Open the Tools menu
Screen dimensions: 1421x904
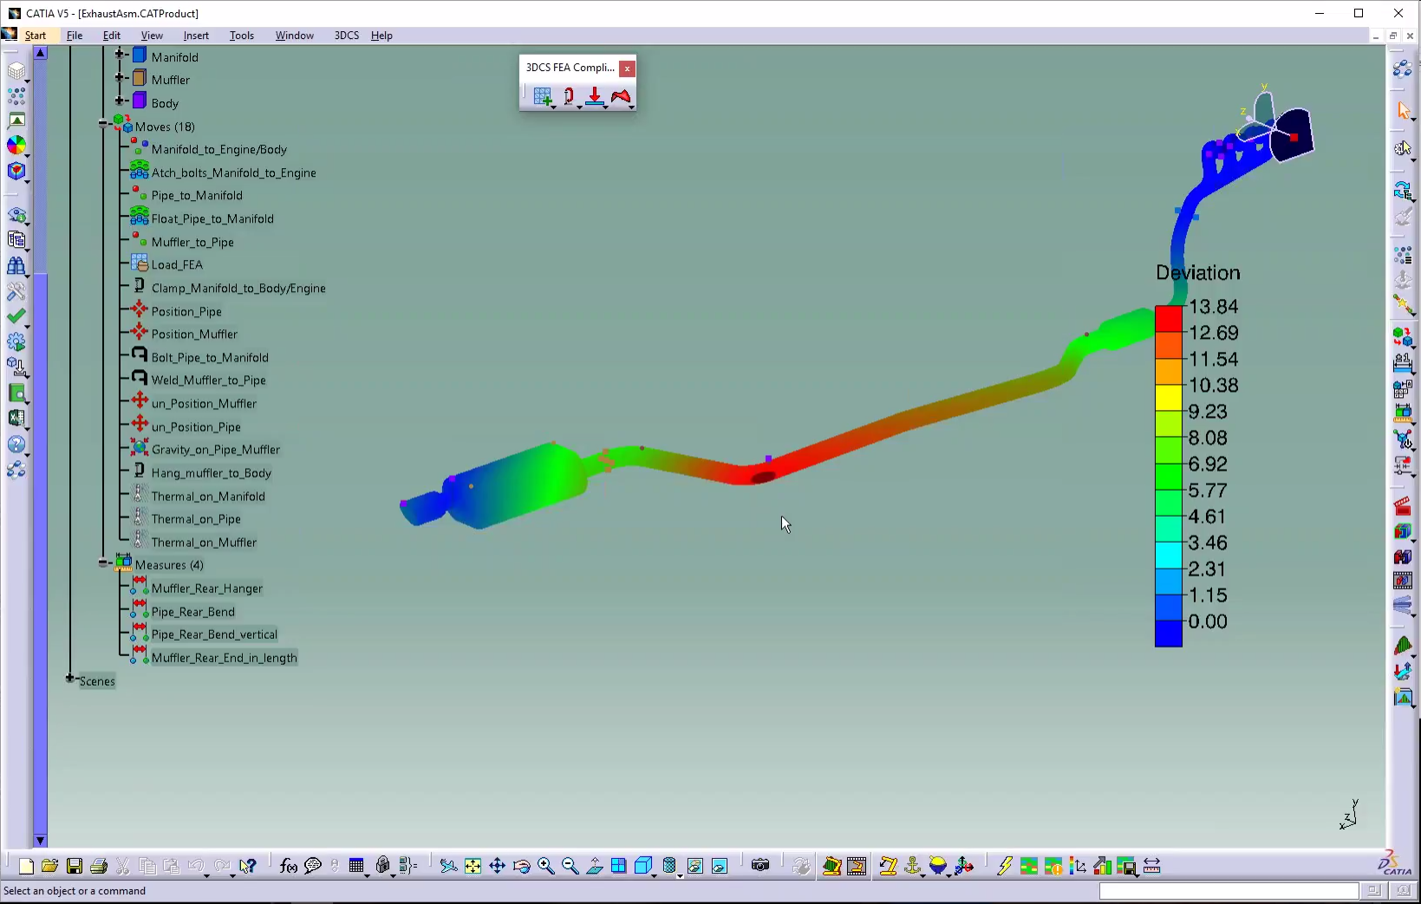click(x=242, y=36)
